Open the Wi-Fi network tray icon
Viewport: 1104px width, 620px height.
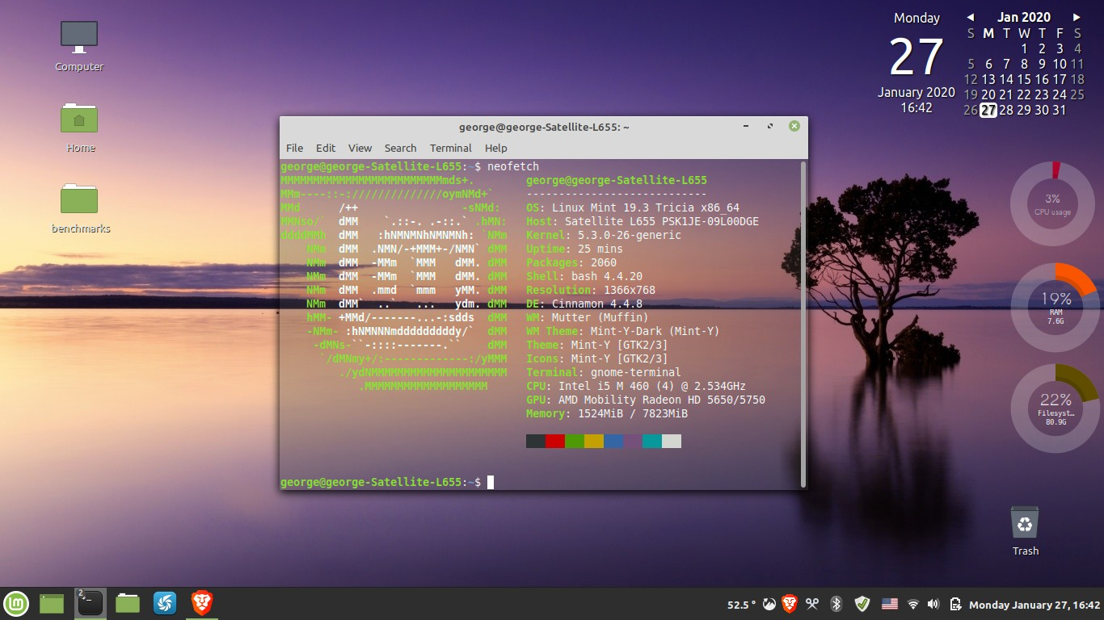point(913,604)
